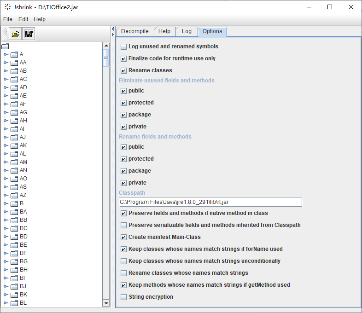Screen dimensions: 362x313
Task: Expand the BD package tree node
Action: pyautogui.click(x=6, y=237)
